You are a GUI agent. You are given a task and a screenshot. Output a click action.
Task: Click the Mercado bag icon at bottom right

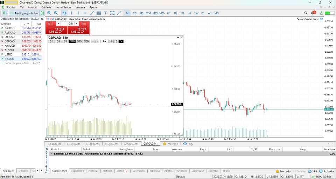point(277,171)
